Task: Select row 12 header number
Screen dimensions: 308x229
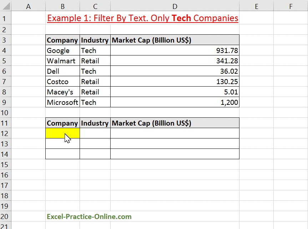Action: [5, 133]
